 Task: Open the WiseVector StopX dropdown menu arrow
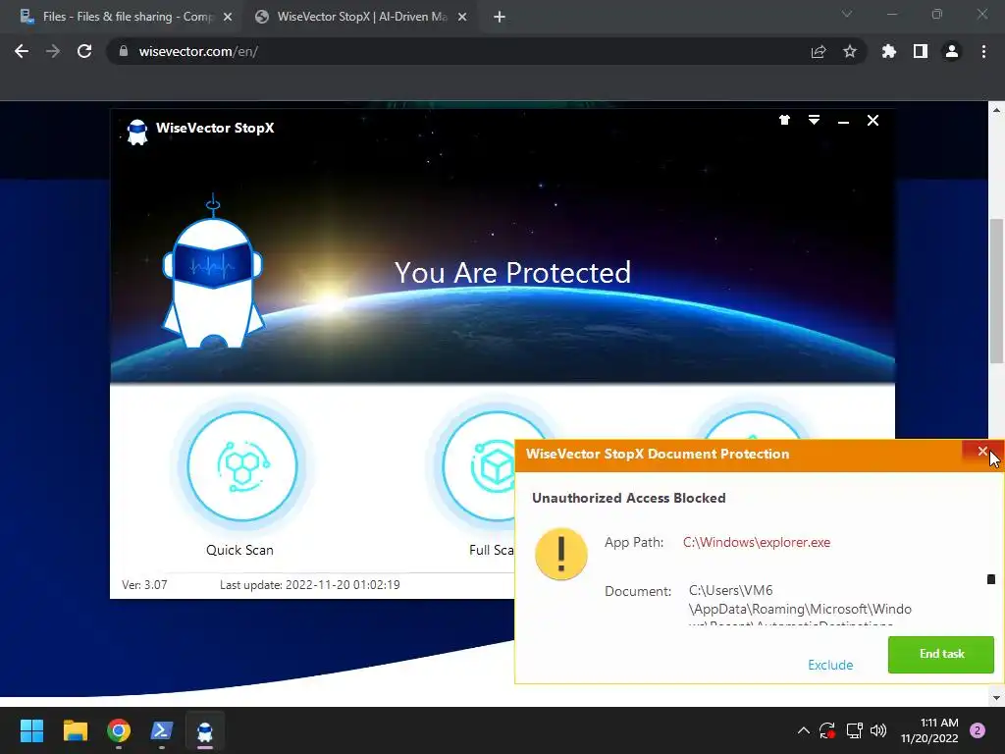pos(814,120)
